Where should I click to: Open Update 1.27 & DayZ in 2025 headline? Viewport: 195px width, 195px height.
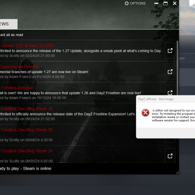[x=27, y=45]
